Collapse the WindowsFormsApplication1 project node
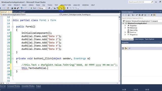This screenshot has height=91, width=162. tap(123, 24)
